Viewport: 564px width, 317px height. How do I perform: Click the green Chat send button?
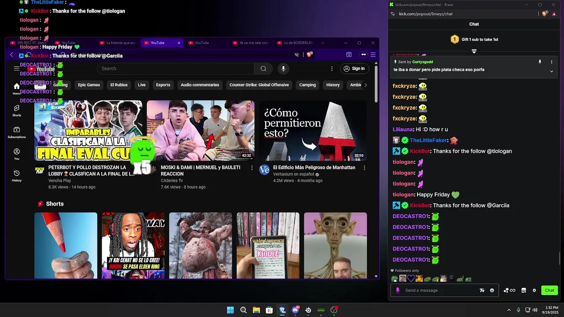point(549,291)
